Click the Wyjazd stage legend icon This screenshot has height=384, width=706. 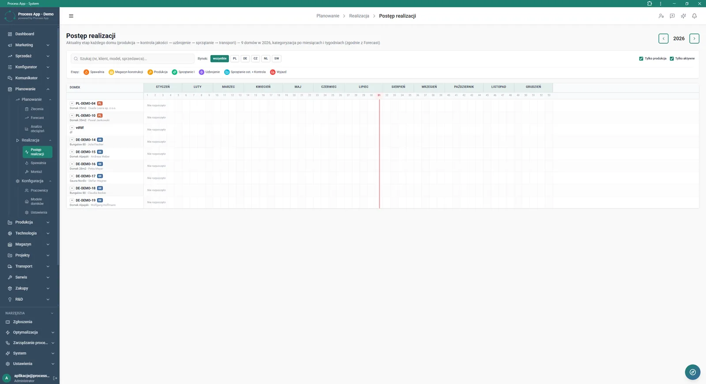273,72
